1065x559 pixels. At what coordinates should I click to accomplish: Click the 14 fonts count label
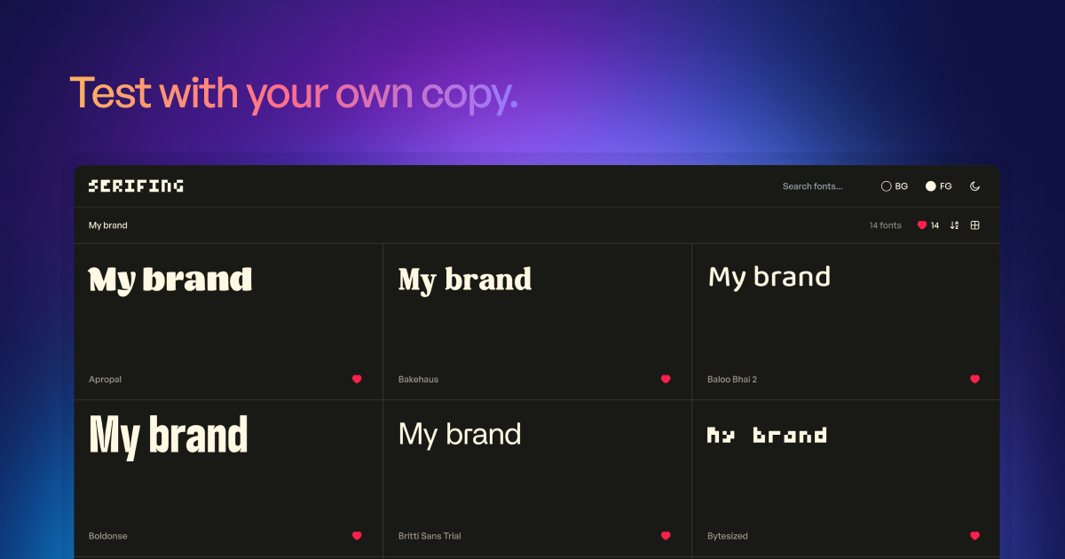pos(885,224)
